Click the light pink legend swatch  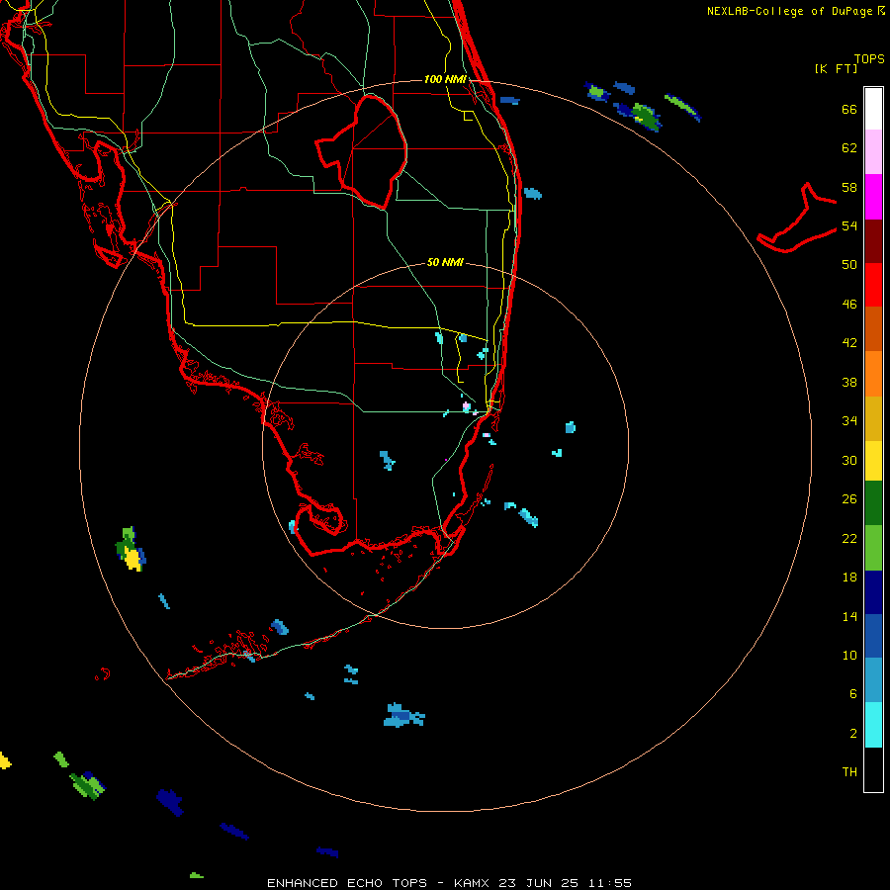click(x=873, y=152)
